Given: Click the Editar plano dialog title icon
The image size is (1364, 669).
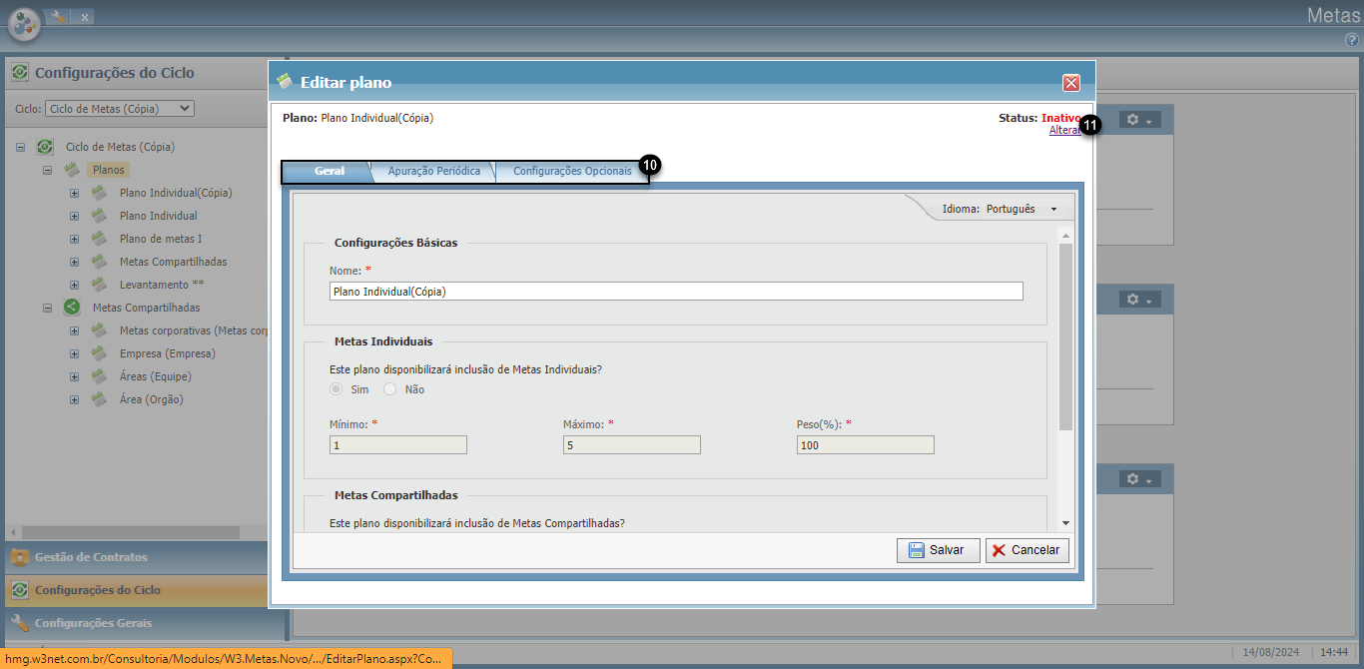Looking at the screenshot, I should tap(285, 82).
